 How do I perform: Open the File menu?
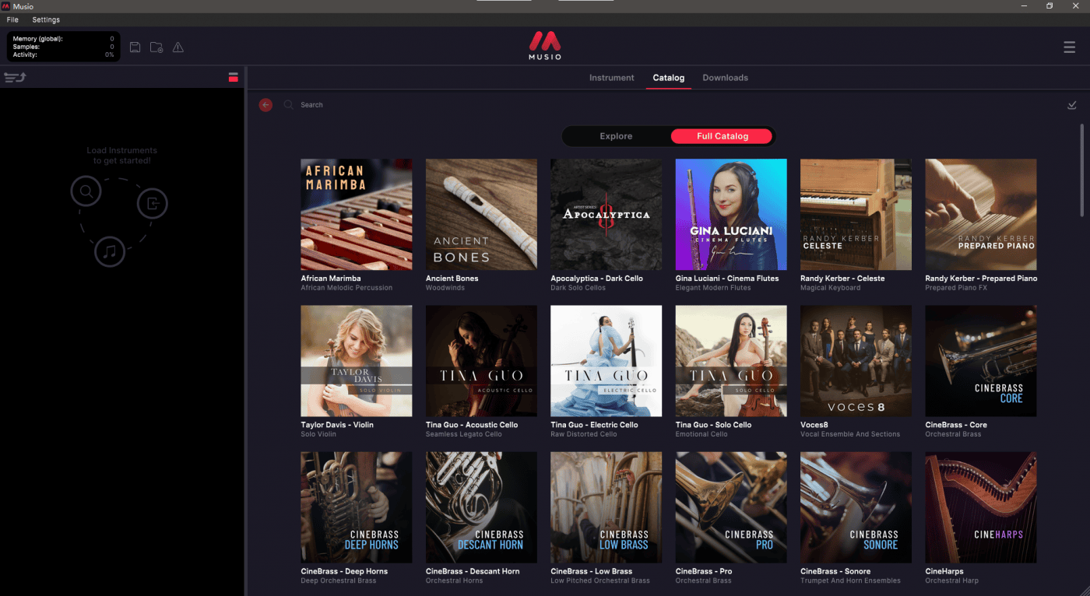[12, 19]
